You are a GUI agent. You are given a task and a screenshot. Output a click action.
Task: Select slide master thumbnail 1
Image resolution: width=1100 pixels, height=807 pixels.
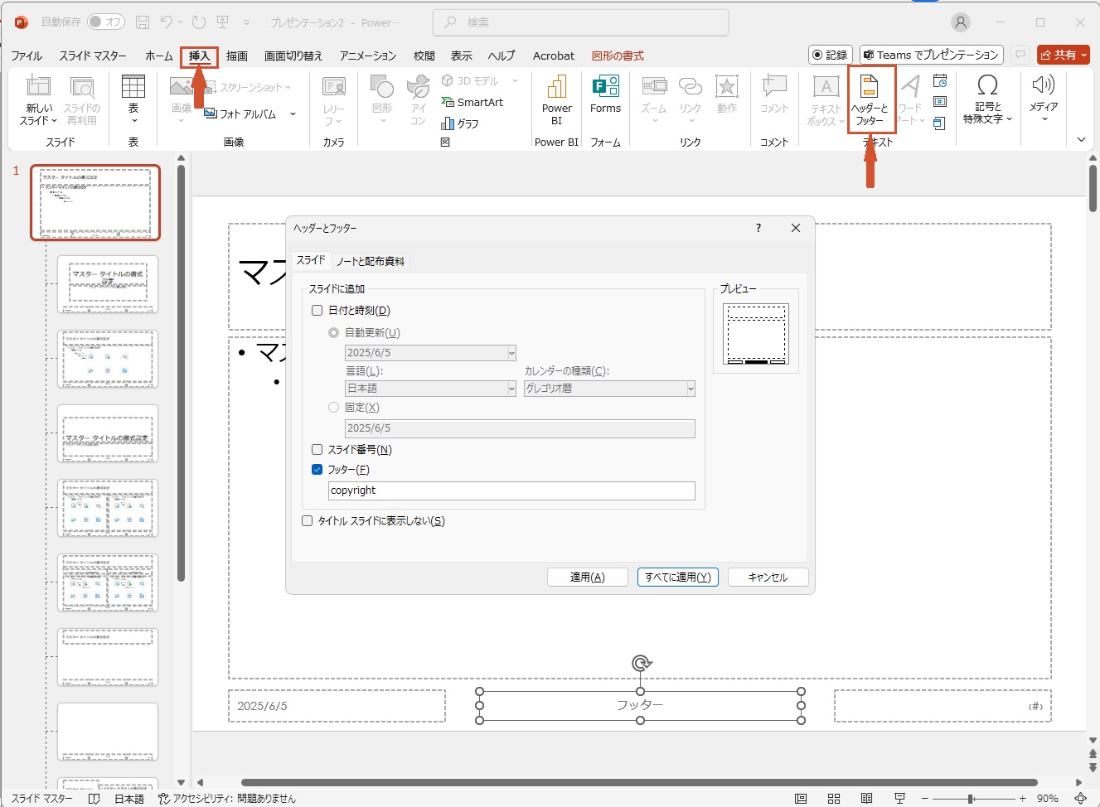(95, 203)
